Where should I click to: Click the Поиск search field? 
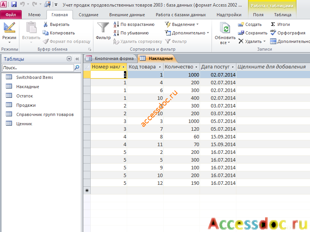point(38,68)
